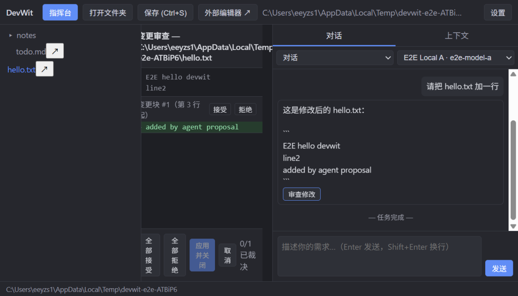Click the chat scrollbar up arrow
The width and height of the screenshot is (518, 296).
point(513,74)
